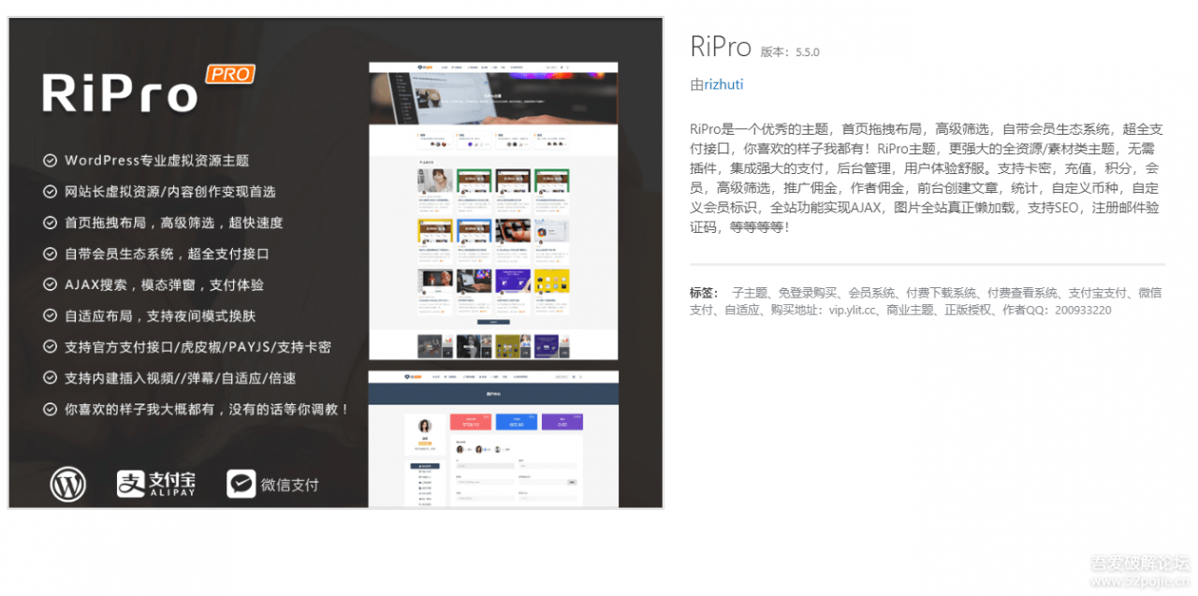The height and width of the screenshot is (596, 1198).
Task: Click the 微信支付 WeChat Pay logo
Action: [273, 484]
